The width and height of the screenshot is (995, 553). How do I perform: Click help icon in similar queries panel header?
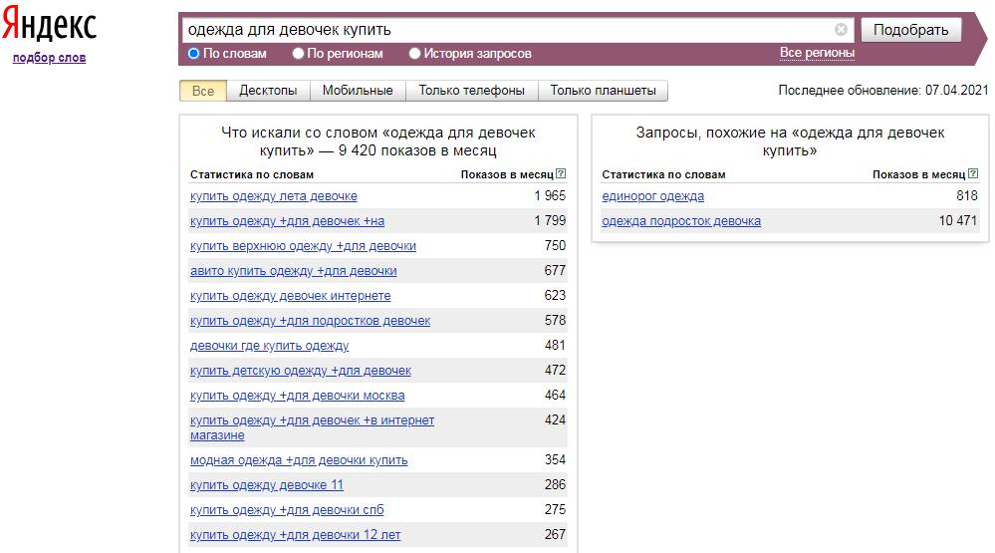click(973, 174)
